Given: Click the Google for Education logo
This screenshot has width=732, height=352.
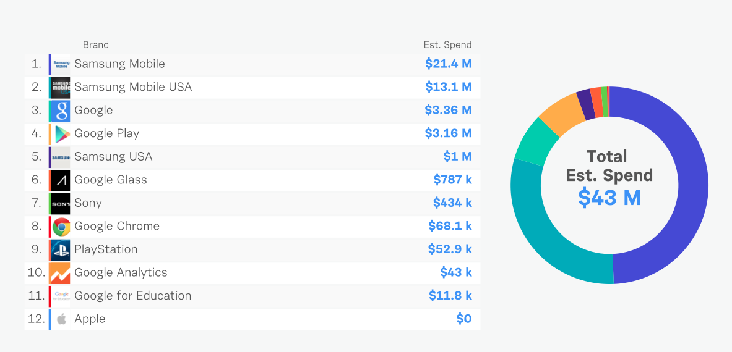Looking at the screenshot, I should tap(61, 296).
